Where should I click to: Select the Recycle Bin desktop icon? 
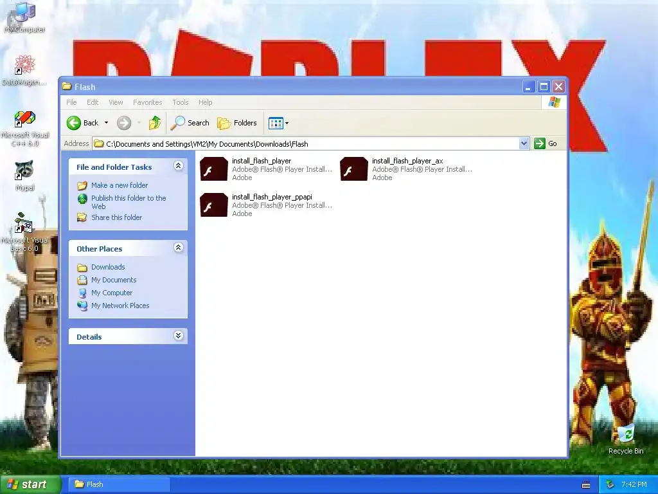[626, 439]
